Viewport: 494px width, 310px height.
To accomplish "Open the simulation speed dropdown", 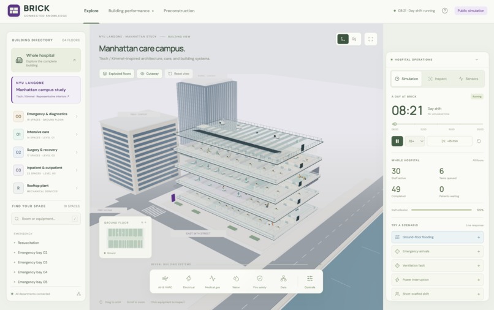I will 415,141.
